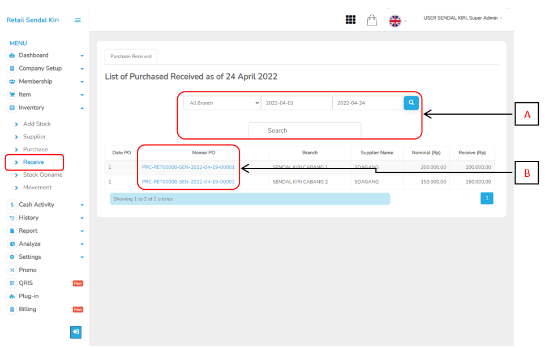The width and height of the screenshot is (549, 348).
Task: Expand the Membership menu arrow
Action: [82, 82]
